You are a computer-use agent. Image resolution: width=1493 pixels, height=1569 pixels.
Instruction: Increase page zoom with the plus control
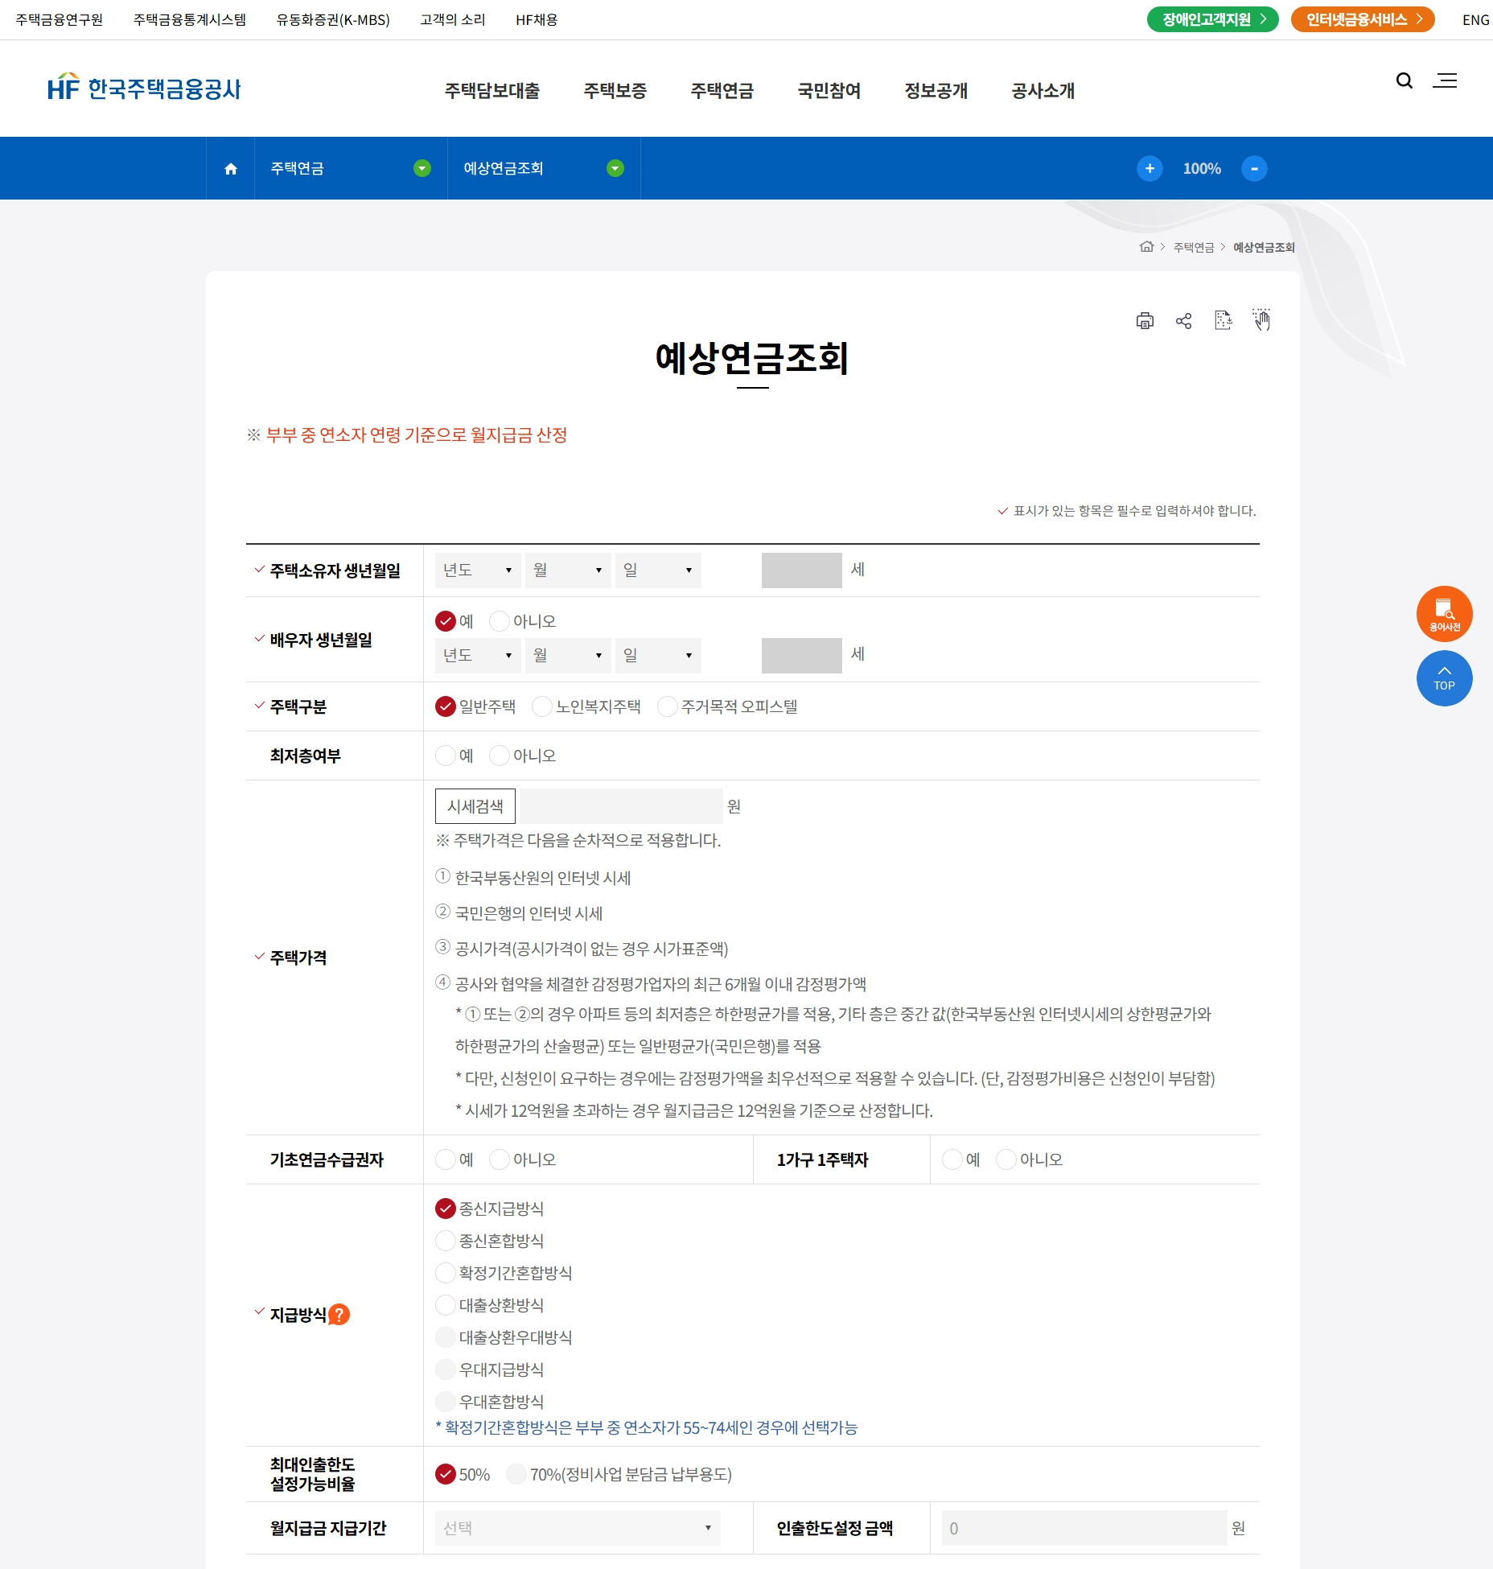1150,168
